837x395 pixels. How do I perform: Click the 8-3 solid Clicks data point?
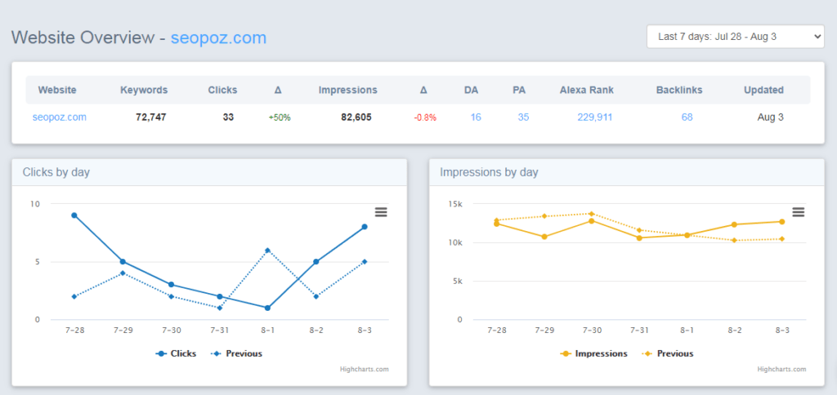pos(365,227)
